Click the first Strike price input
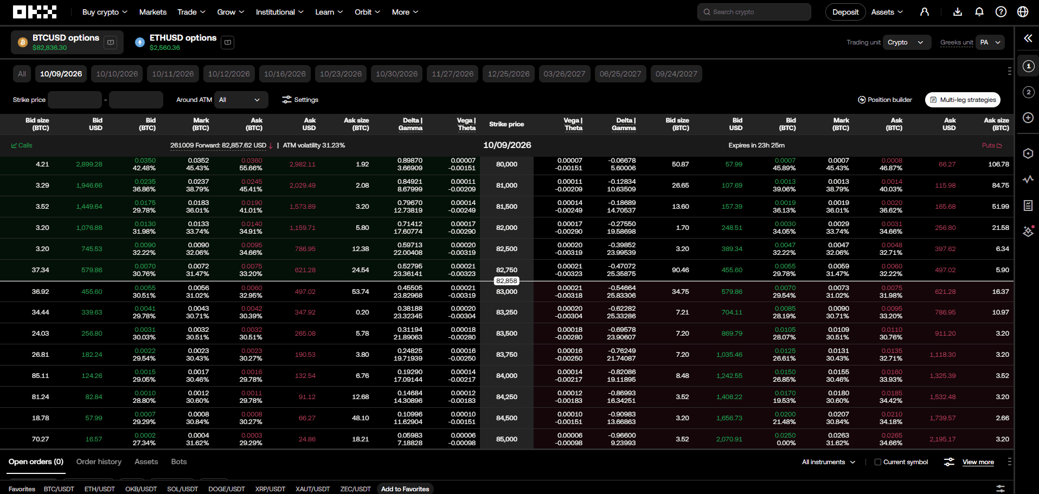Screen dimensions: 1039x494 (75, 100)
